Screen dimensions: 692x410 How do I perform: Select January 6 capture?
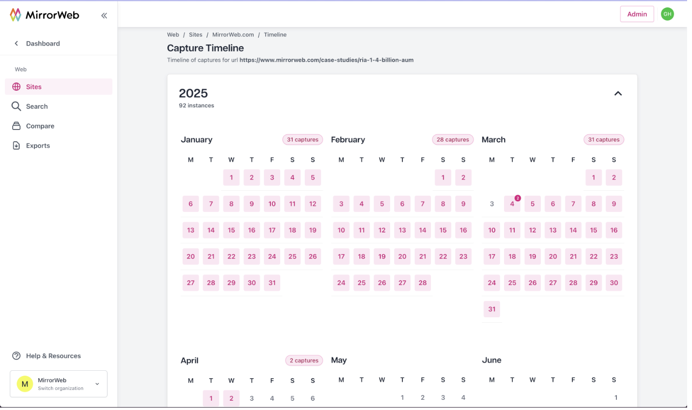[190, 204]
